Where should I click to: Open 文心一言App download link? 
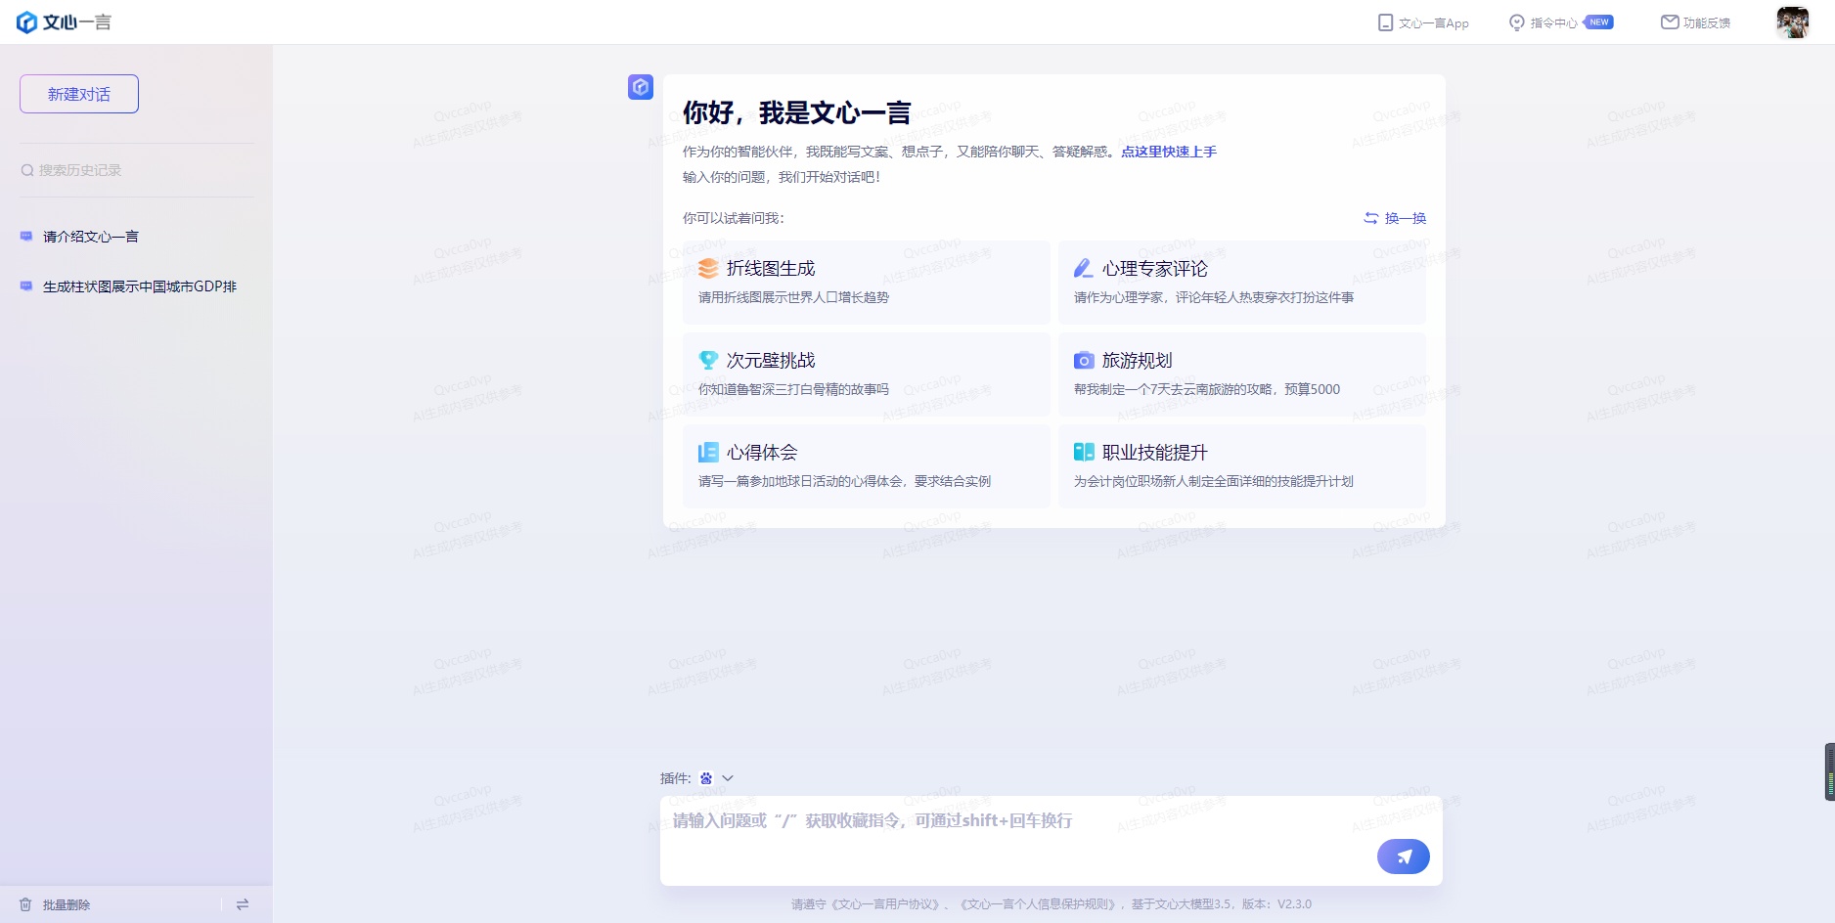1423,22
